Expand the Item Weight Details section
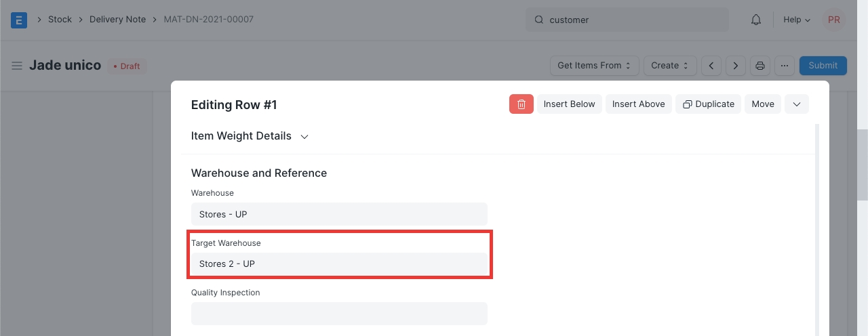 coord(250,136)
